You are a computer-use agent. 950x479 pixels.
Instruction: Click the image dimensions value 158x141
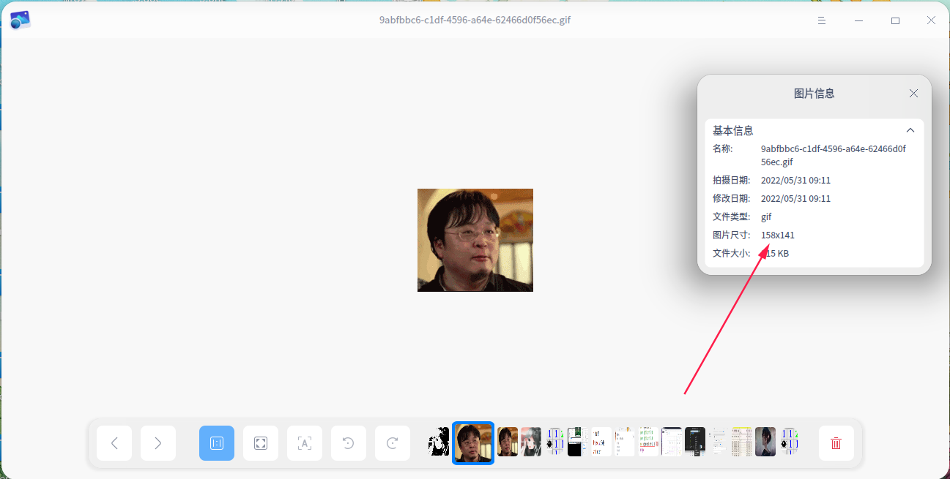[x=778, y=235]
